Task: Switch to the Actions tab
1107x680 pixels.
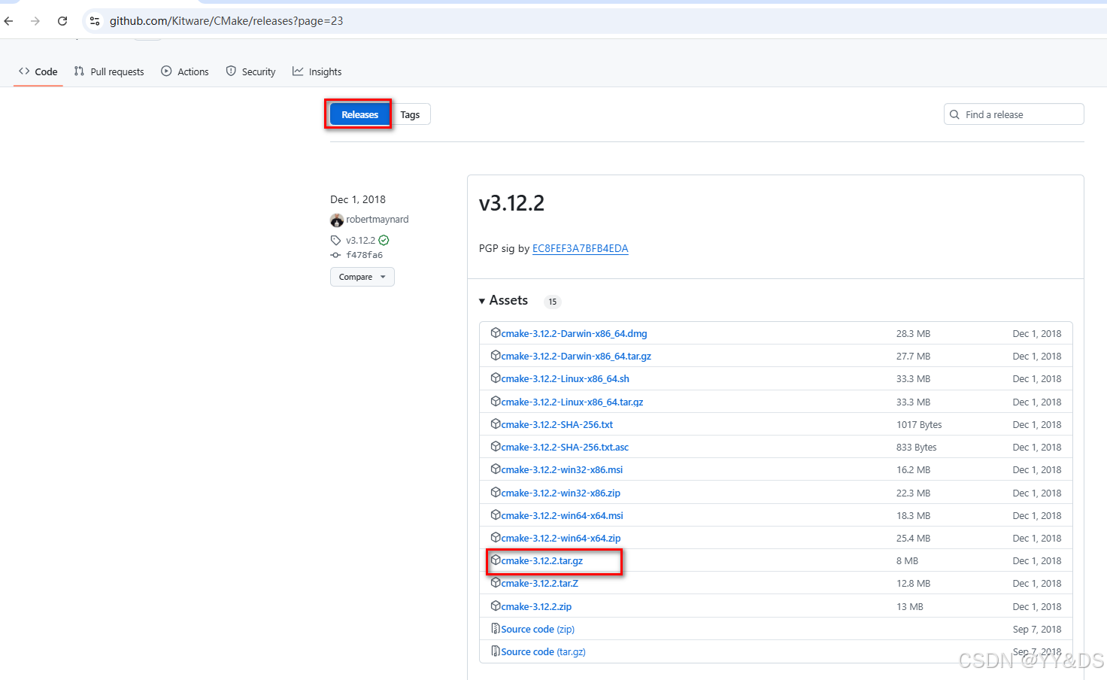Action: [185, 71]
